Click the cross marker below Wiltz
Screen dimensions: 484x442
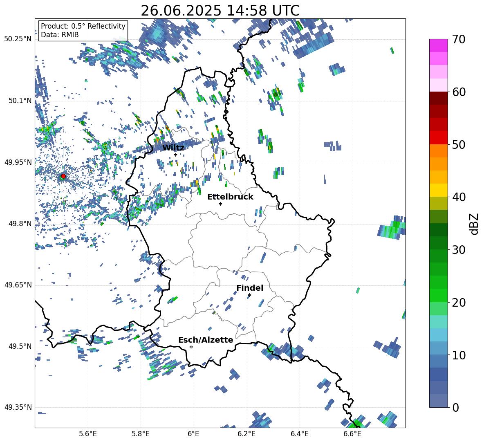(175, 155)
